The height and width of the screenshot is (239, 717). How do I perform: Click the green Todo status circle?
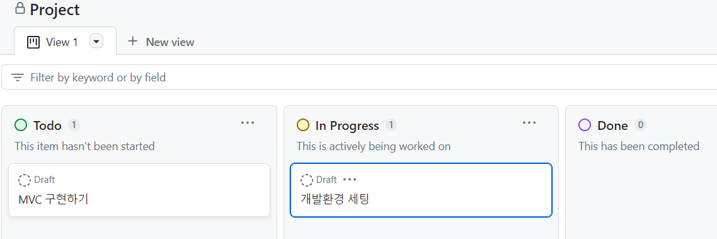21,125
